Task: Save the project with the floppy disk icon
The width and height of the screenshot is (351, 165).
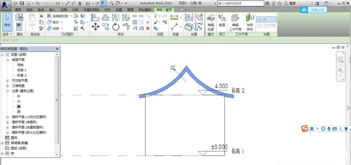Action: point(22,3)
